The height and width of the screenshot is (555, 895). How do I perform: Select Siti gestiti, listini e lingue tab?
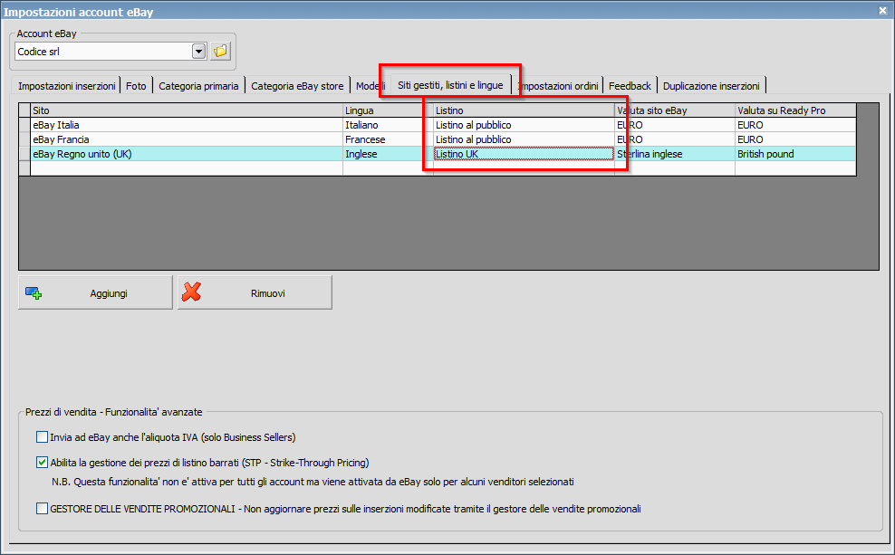[450, 85]
